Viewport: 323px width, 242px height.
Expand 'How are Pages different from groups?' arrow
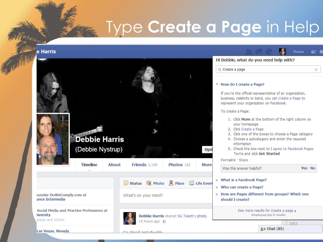click(217, 194)
